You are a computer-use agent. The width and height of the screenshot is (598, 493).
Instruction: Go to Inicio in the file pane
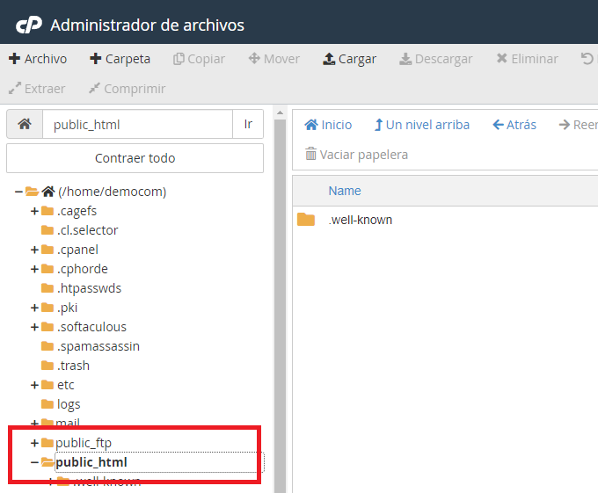(x=328, y=125)
